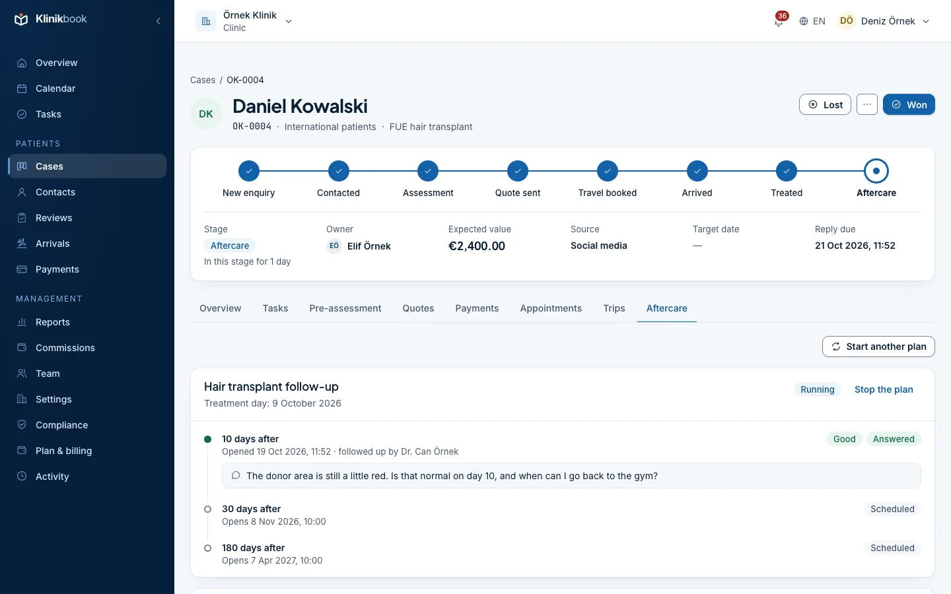Click the 180 days after follow-up row
The image size is (951, 594).
pos(563,554)
